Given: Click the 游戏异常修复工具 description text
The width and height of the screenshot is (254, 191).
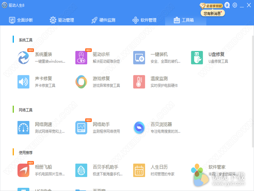Looking at the screenshot, I should 106,86.
